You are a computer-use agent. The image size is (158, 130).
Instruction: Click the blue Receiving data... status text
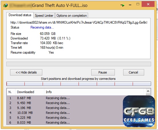coord(42,27)
